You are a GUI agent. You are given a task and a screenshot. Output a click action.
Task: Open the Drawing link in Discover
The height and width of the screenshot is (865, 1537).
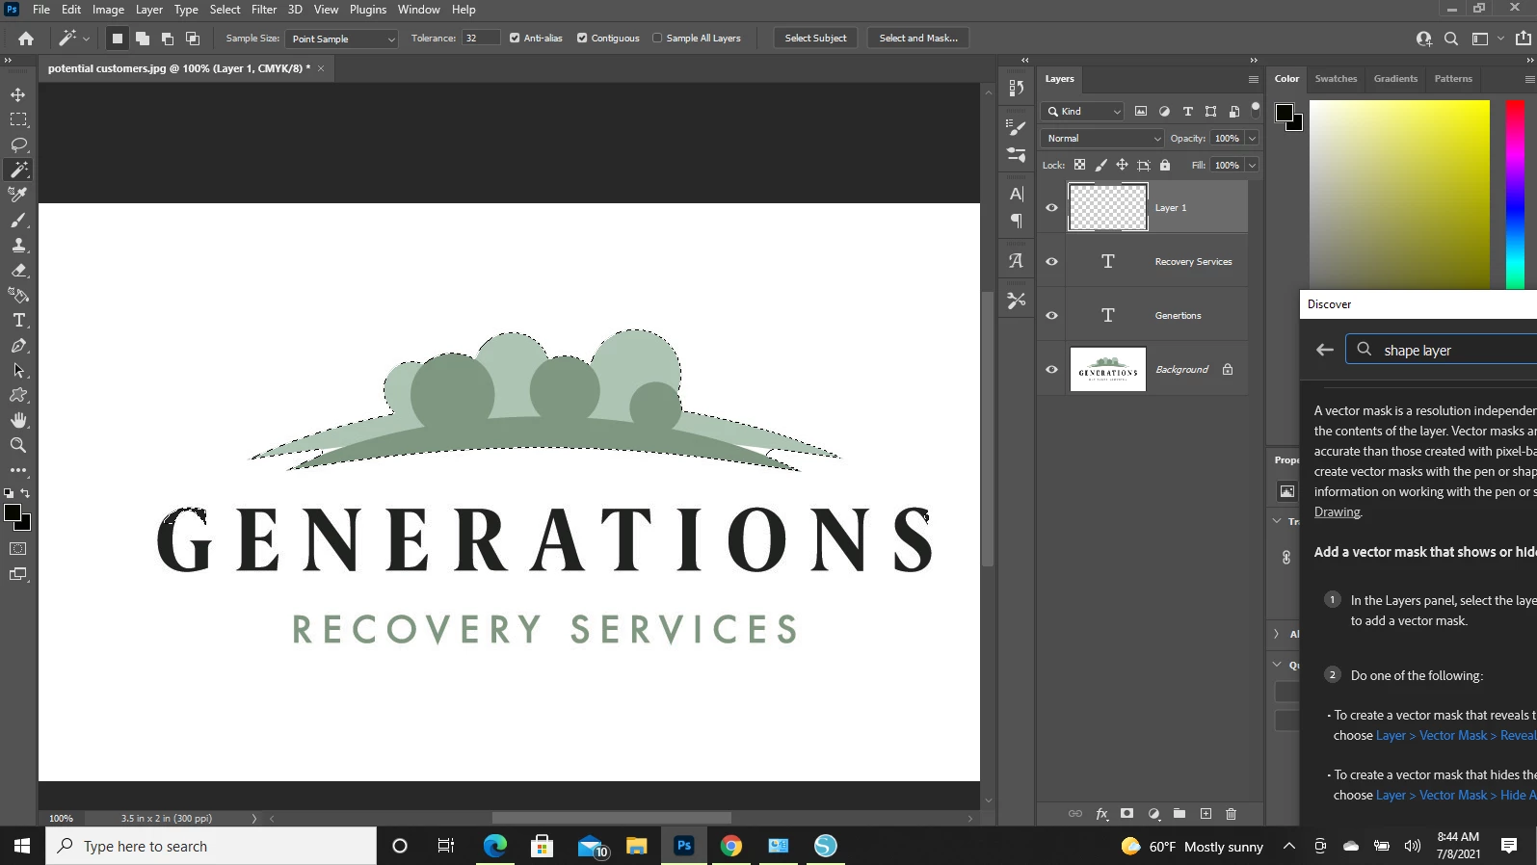pyautogui.click(x=1338, y=512)
